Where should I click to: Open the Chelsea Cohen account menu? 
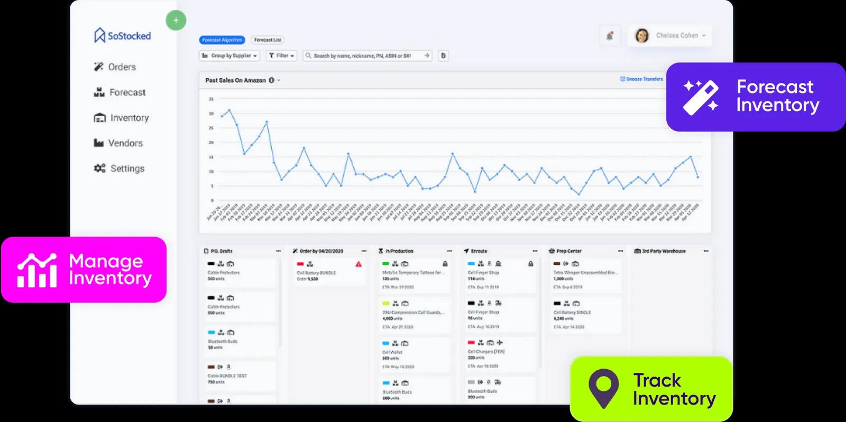(x=670, y=35)
